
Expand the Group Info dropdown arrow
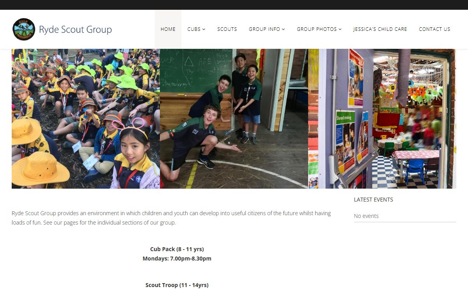pyautogui.click(x=284, y=29)
